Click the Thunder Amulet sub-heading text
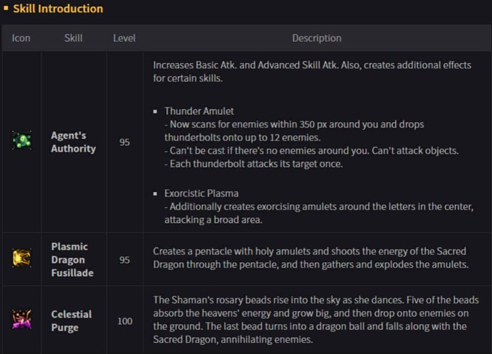The image size is (492, 354). coord(199,111)
